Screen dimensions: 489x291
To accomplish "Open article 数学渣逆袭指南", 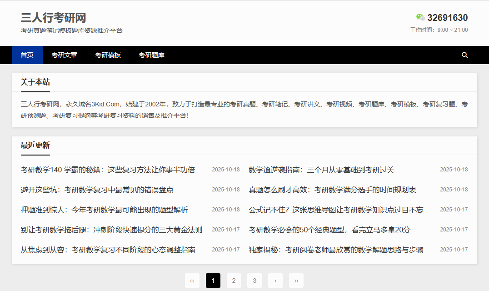I will tap(321, 170).
